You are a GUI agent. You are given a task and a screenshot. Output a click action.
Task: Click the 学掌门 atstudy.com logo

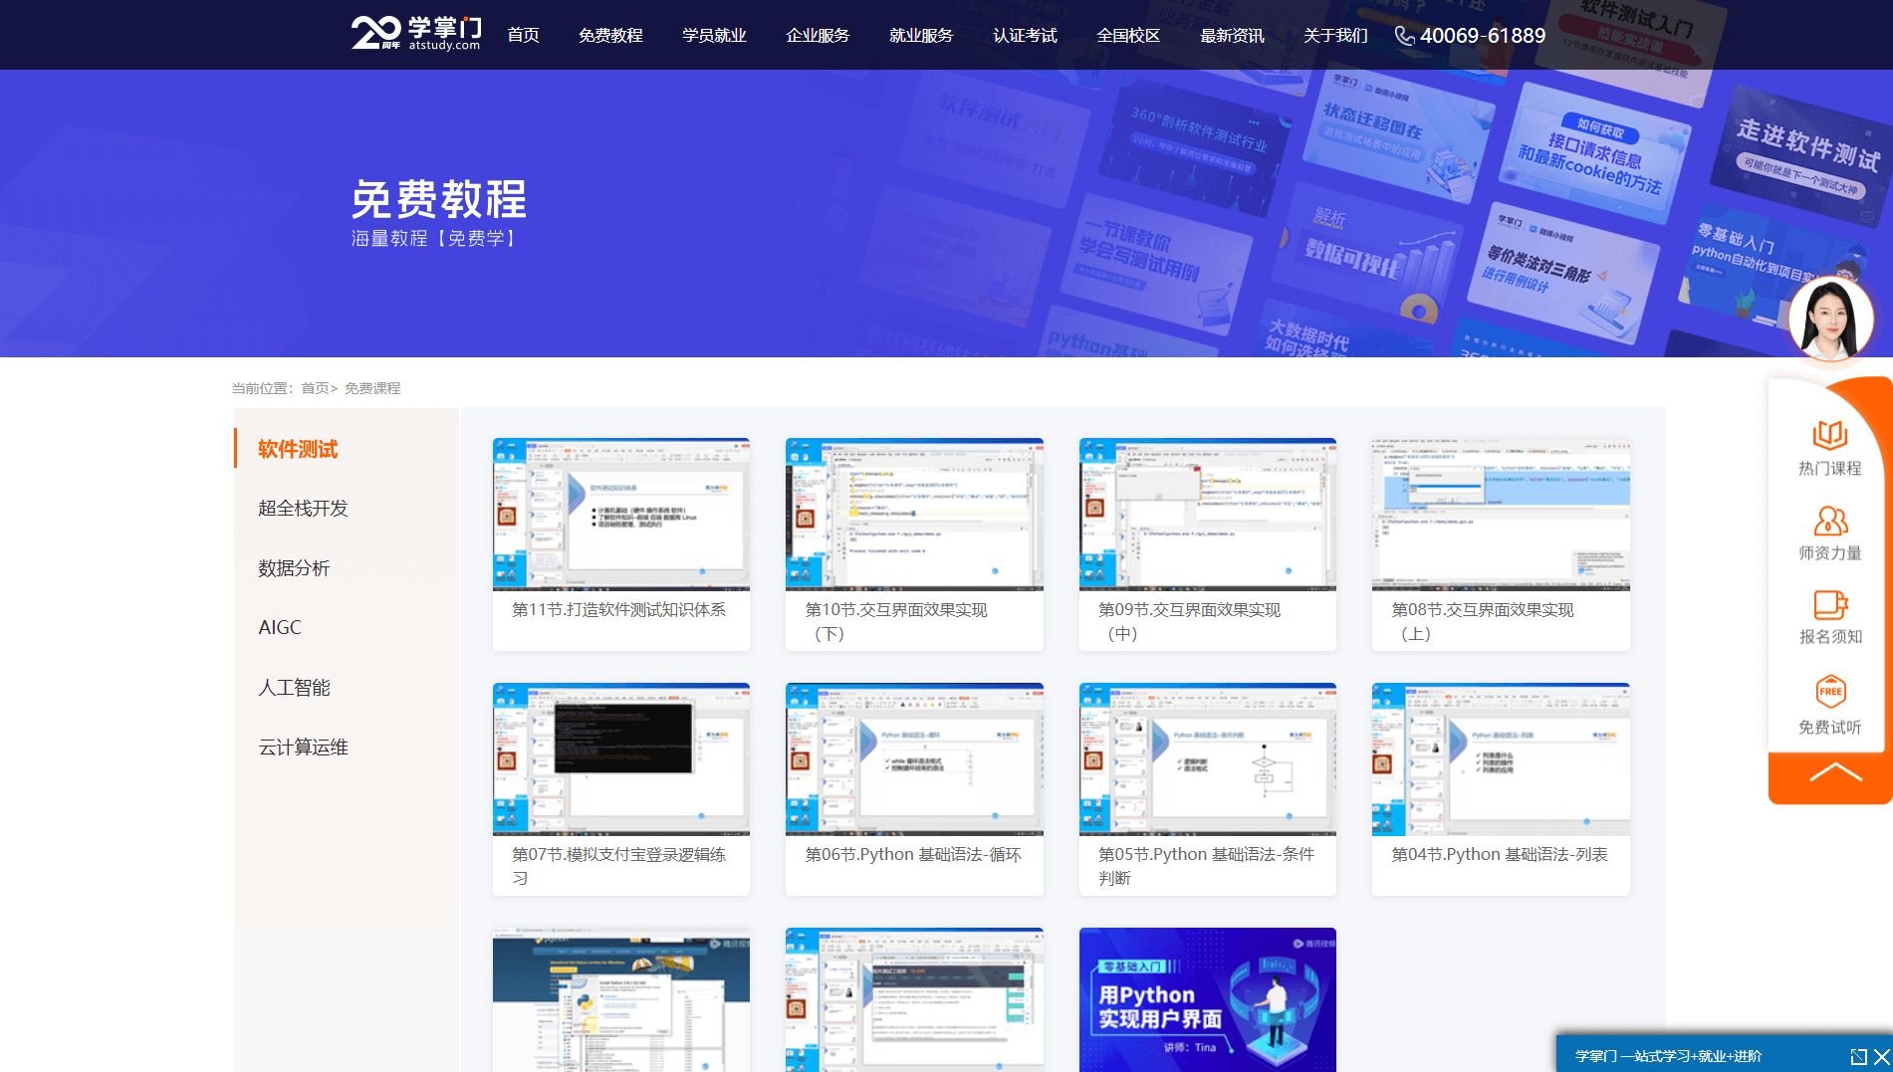416,33
